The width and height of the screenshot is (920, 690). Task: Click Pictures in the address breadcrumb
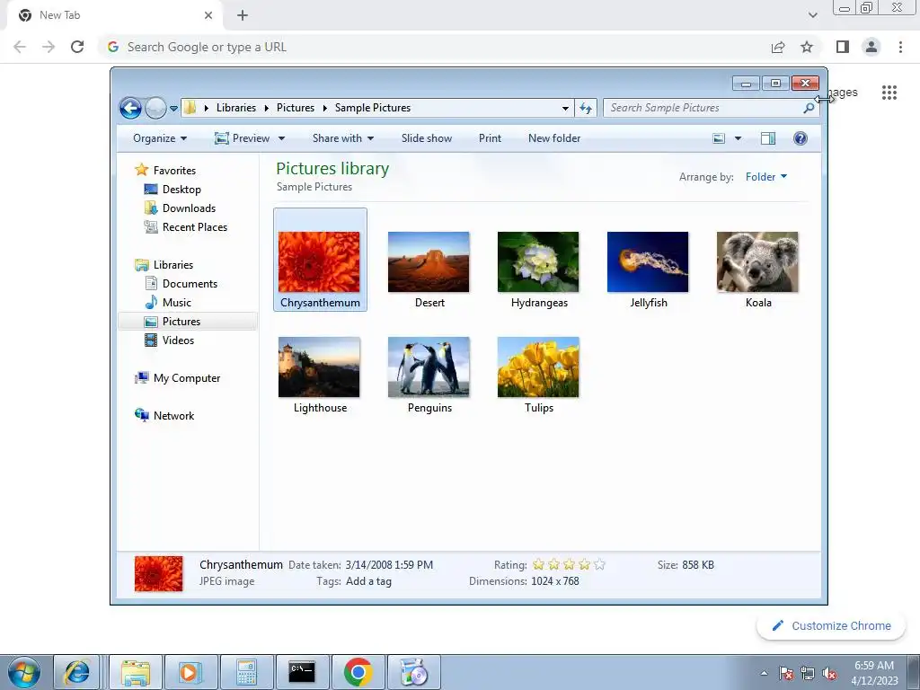click(295, 108)
